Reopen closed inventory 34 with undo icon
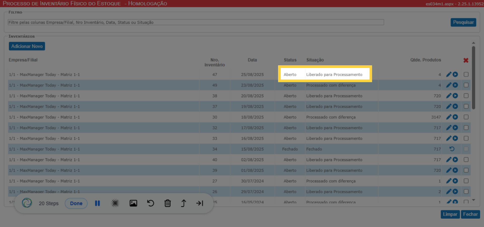484x227 pixels. (452, 149)
